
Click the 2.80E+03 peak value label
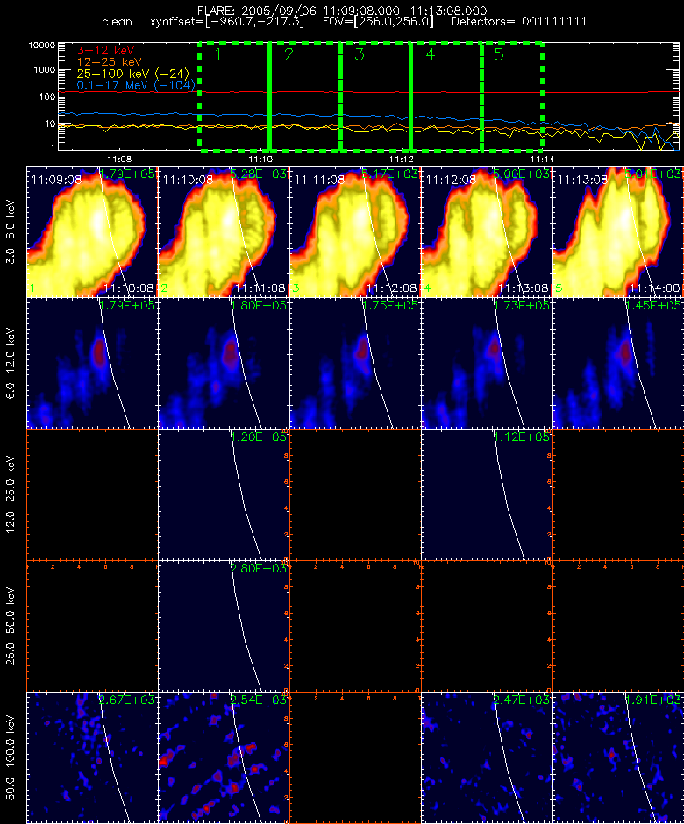click(259, 568)
